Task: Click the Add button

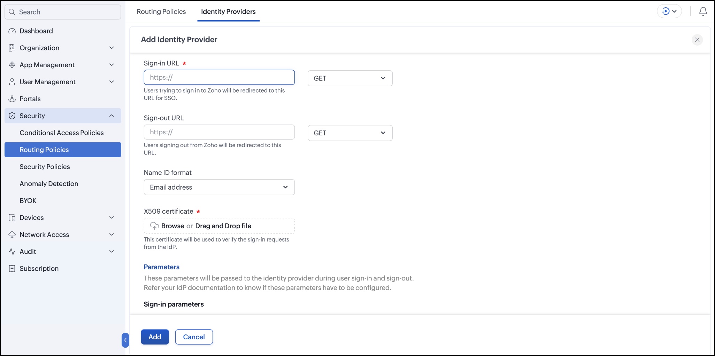Action: (155, 337)
